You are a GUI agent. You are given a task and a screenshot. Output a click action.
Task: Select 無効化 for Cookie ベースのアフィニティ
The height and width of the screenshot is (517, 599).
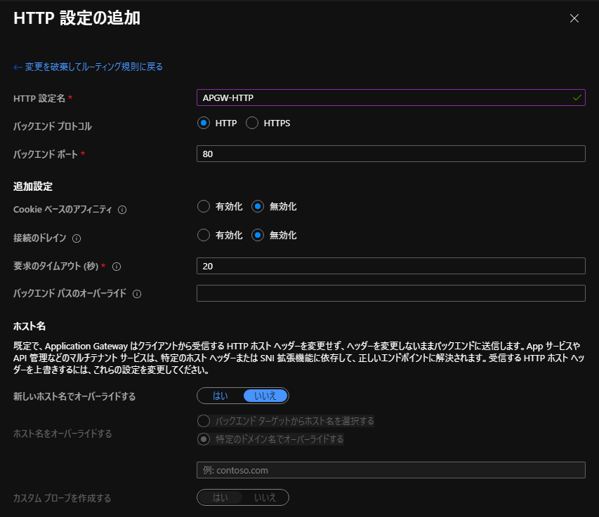(x=258, y=206)
